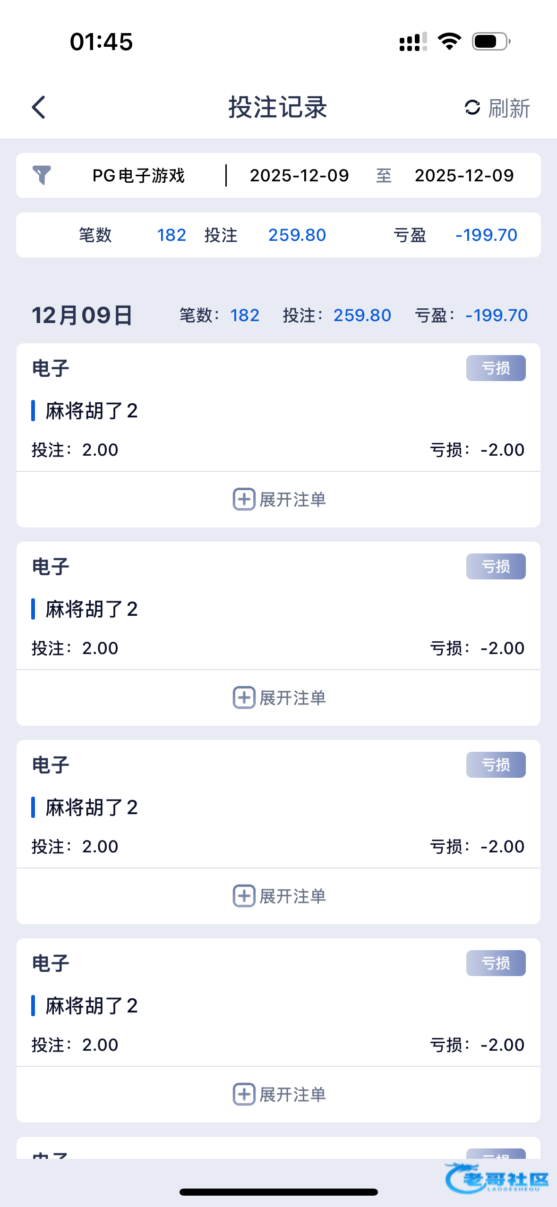Viewport: 557px width, 1207px height.
Task: Tap first 麻将胡了2 game title
Action: (x=91, y=411)
